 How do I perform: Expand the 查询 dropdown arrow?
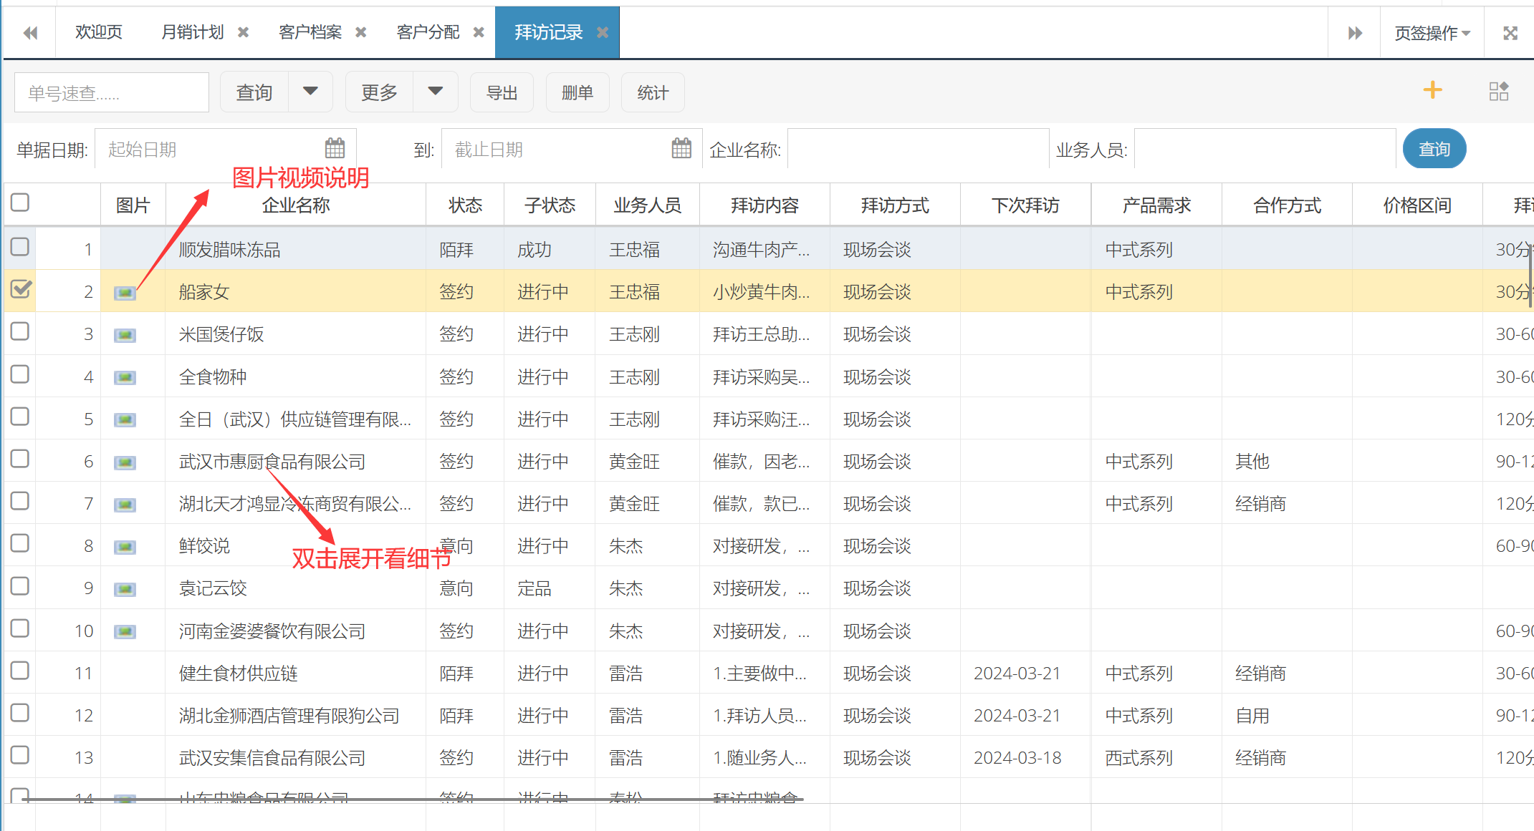pyautogui.click(x=310, y=92)
